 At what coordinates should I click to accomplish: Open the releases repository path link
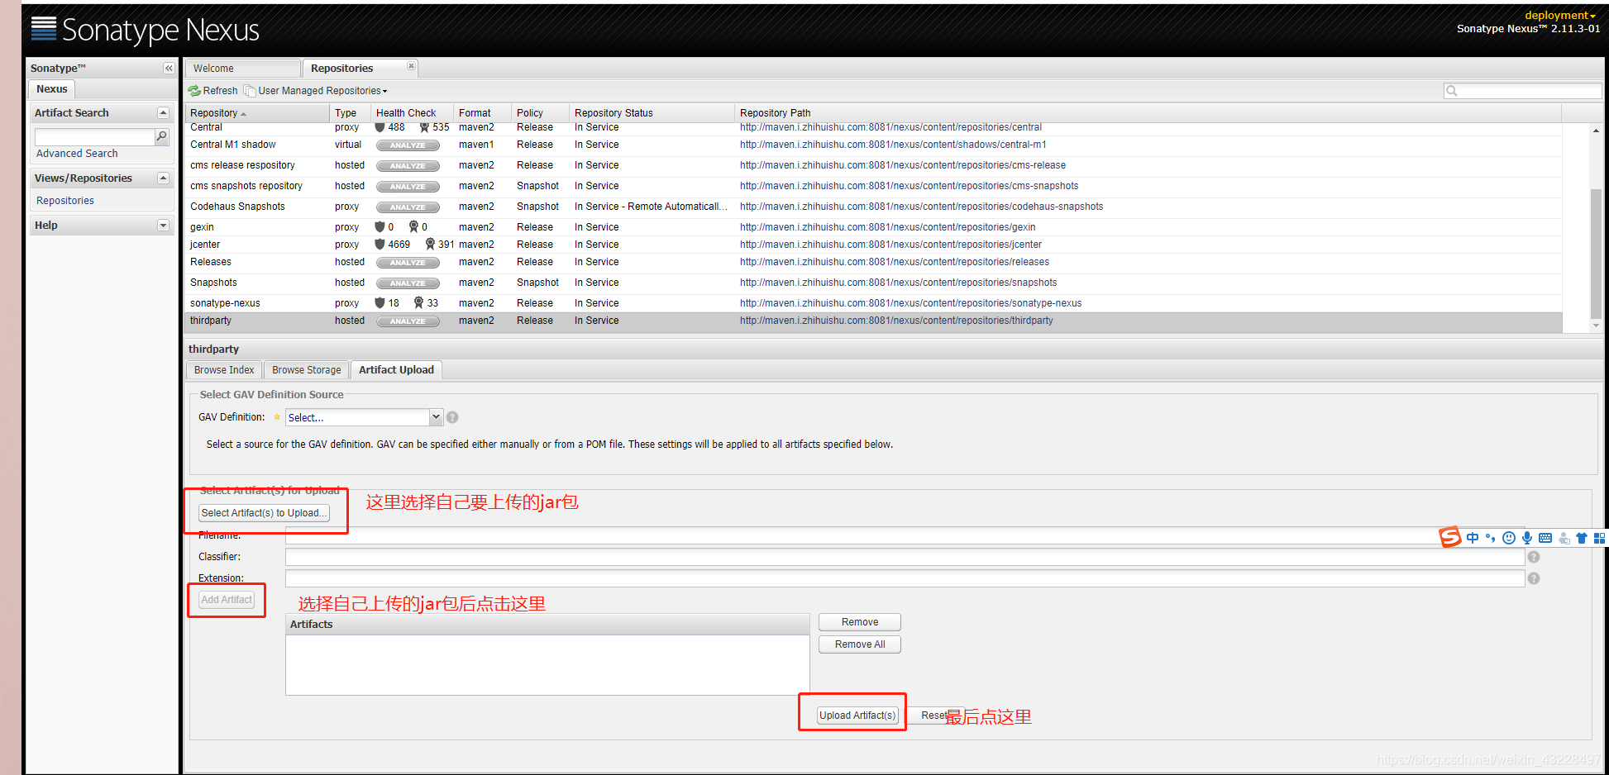click(895, 262)
